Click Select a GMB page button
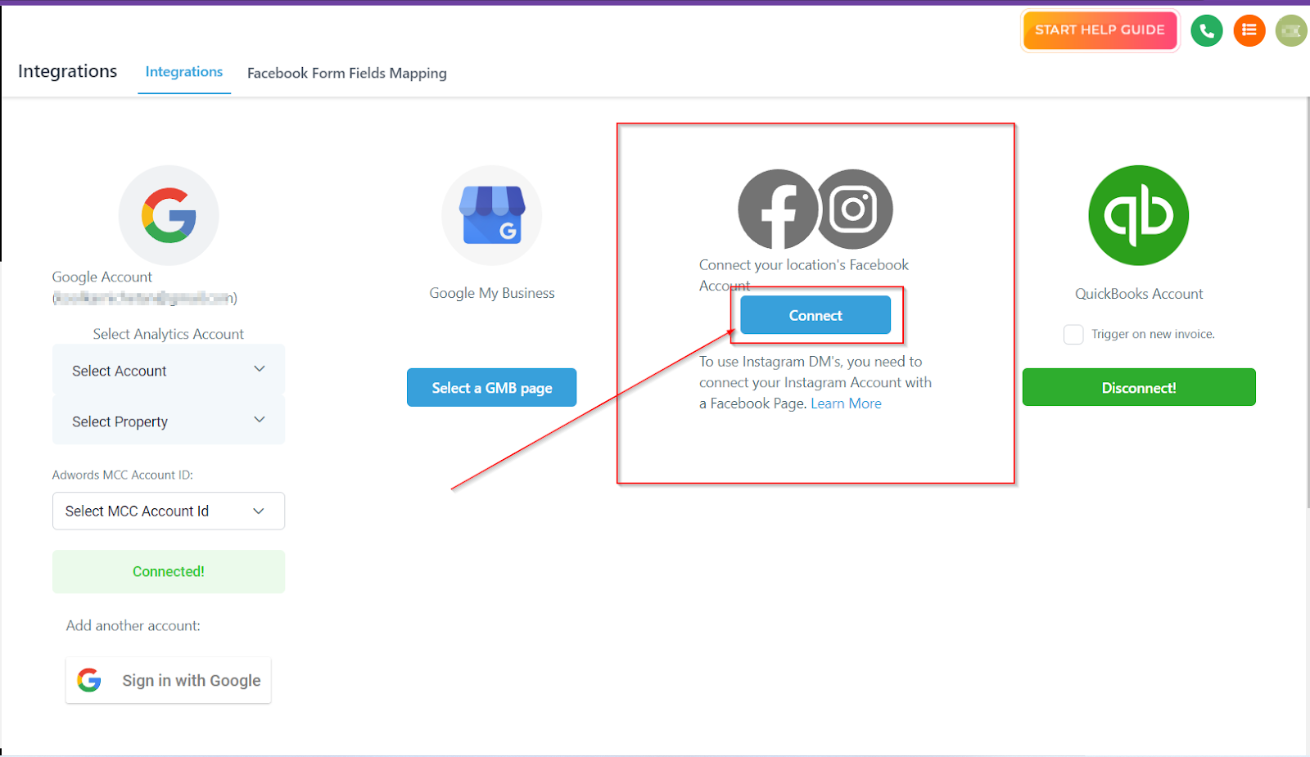The image size is (1310, 757). coord(492,387)
